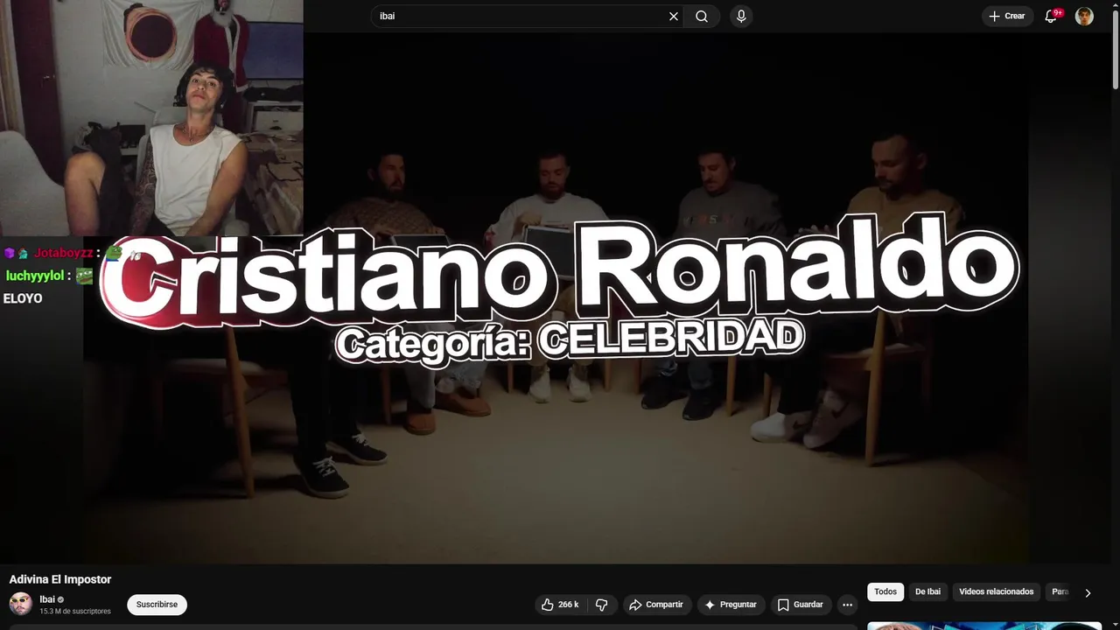Select the De Ibai filter chip
The width and height of the screenshot is (1120, 630).
coord(927,592)
